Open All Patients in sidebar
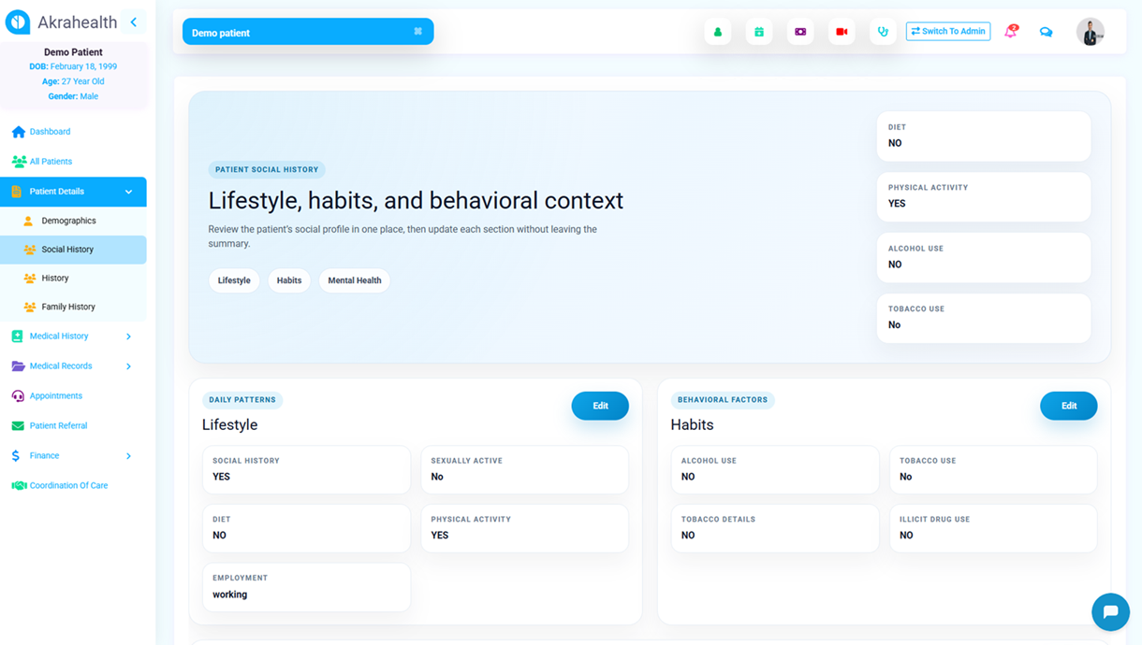Image resolution: width=1142 pixels, height=645 pixels. [51, 162]
